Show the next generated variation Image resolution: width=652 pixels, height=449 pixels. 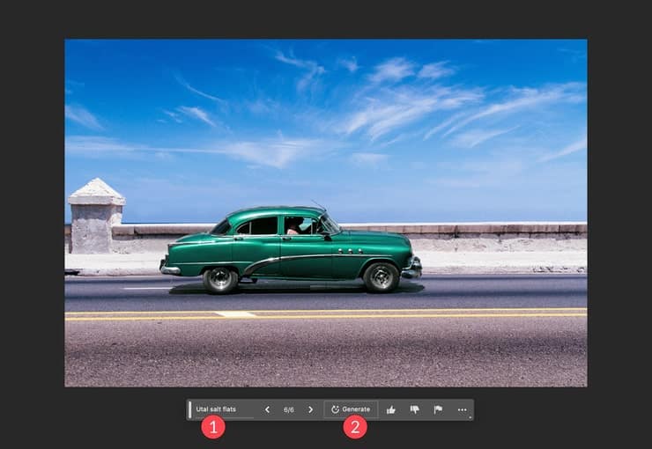(x=311, y=410)
